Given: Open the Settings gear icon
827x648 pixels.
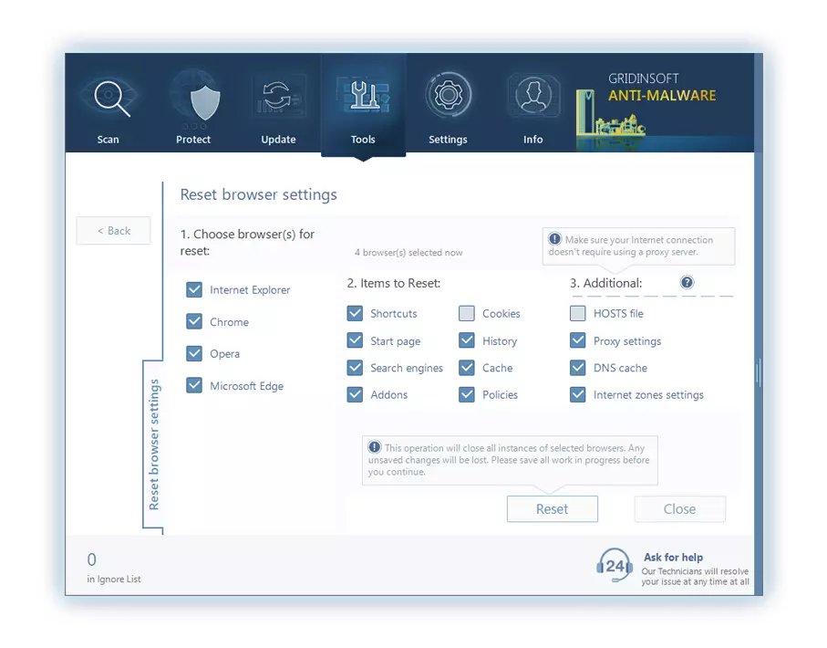Looking at the screenshot, I should pos(448,96).
